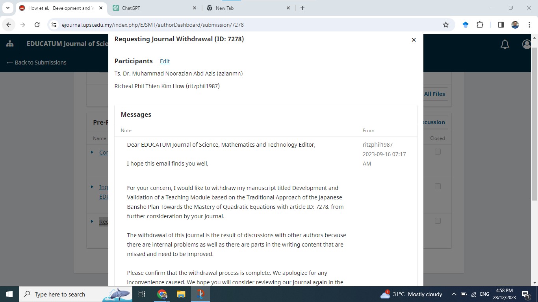Expand the first discussion row arrow
The width and height of the screenshot is (538, 302).
click(92, 152)
